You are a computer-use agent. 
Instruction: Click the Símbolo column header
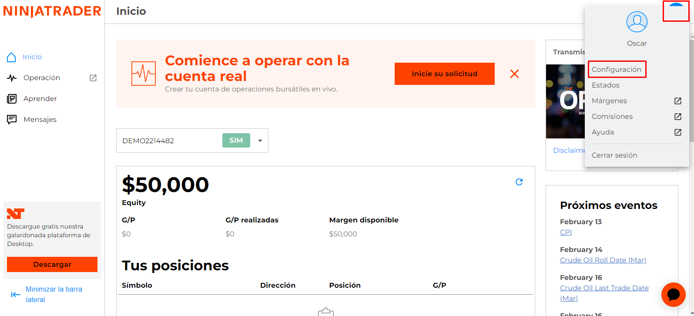(137, 286)
